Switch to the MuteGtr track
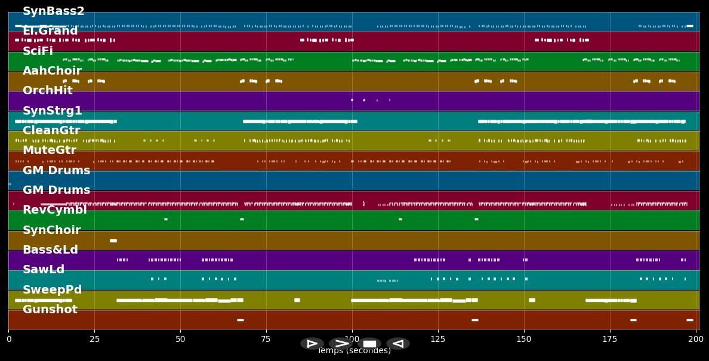The image size is (709, 361). click(x=50, y=150)
